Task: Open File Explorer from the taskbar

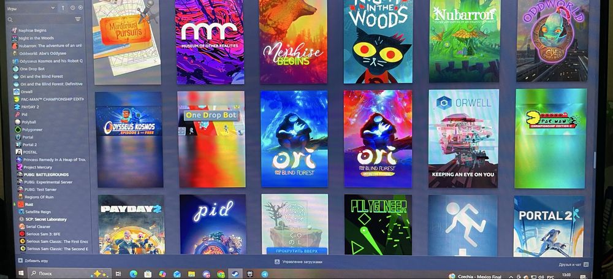Action: click(191, 274)
